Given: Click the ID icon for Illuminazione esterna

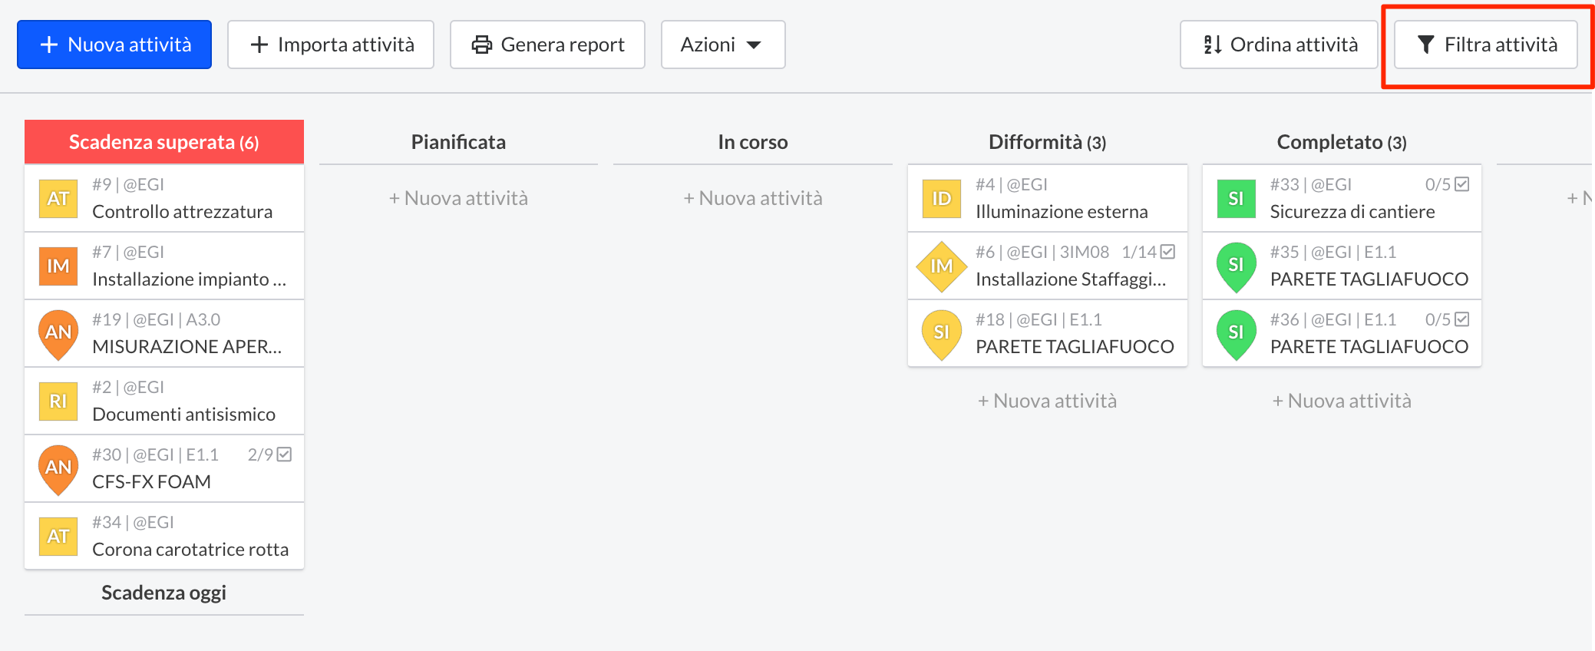Looking at the screenshot, I should coord(941,199).
